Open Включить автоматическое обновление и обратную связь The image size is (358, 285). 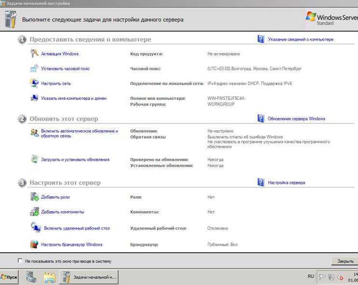click(80, 133)
